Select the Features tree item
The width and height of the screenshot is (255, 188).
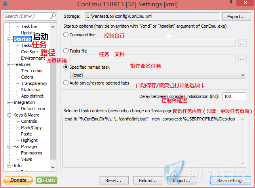pos(22,64)
